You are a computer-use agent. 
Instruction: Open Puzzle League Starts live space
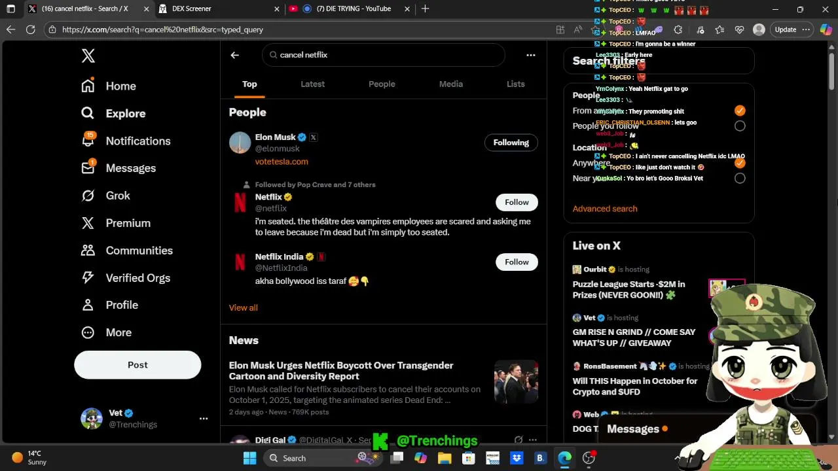[628, 290]
